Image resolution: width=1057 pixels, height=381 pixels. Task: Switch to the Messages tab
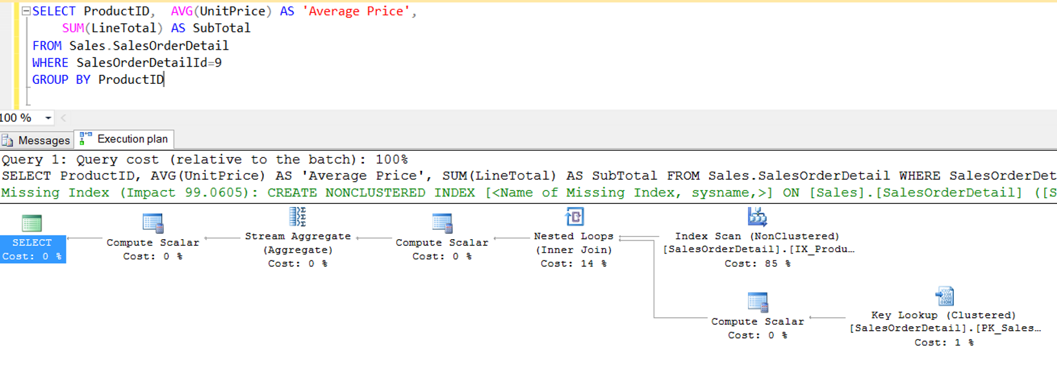point(36,140)
